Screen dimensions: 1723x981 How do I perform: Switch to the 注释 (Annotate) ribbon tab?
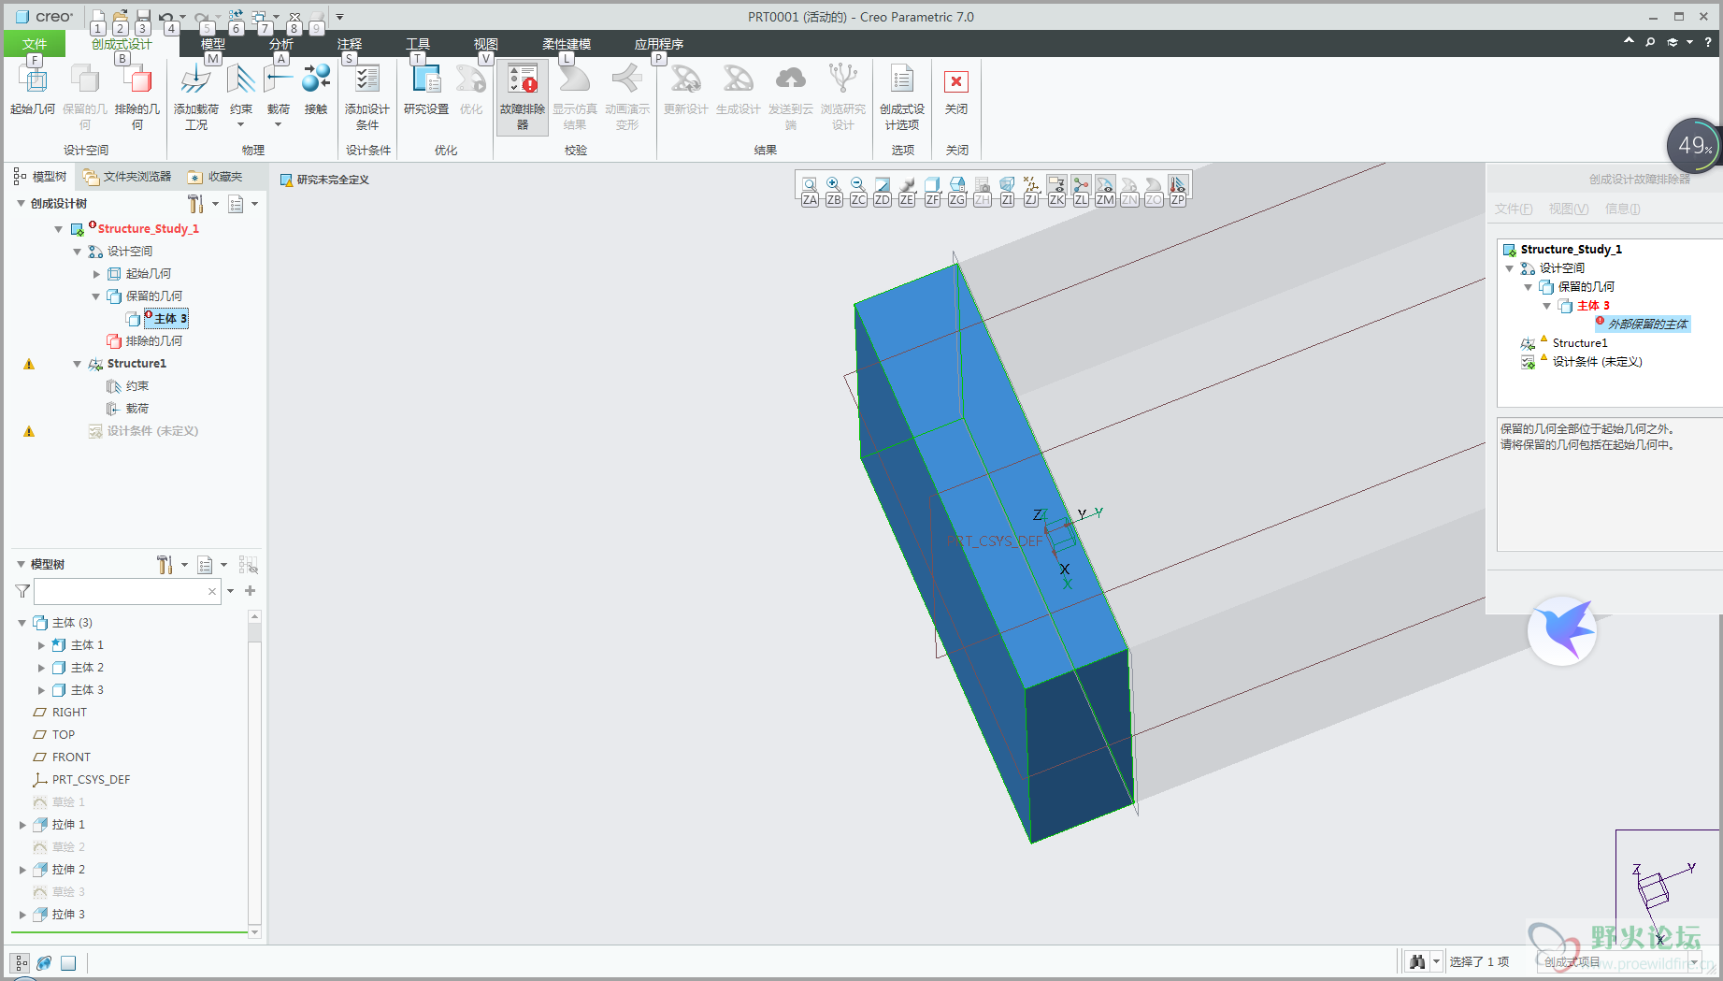[350, 44]
